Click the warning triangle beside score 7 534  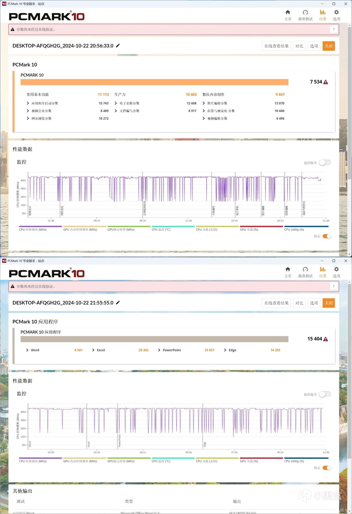coord(326,82)
